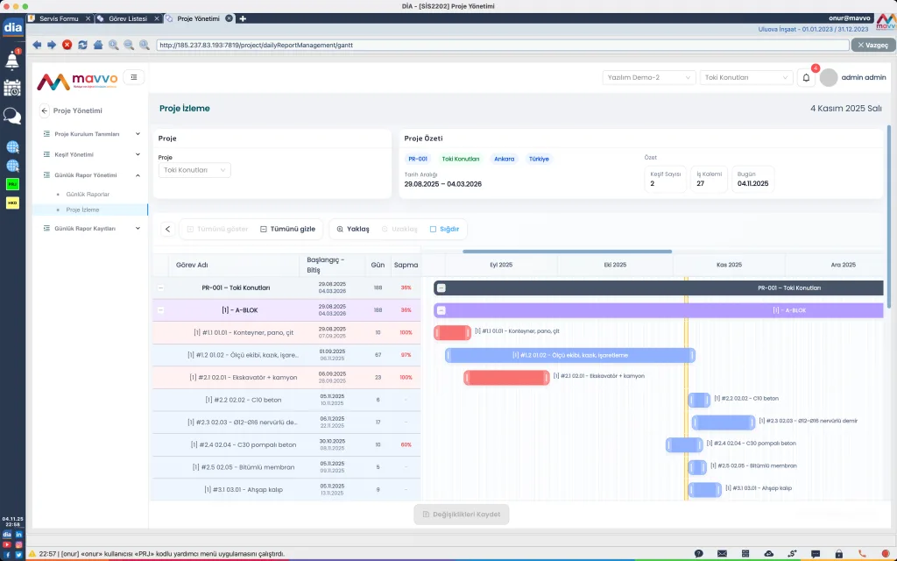Click the back arrow beside Proje Yönetimi
Viewport: 897px width, 561px height.
[44, 110]
